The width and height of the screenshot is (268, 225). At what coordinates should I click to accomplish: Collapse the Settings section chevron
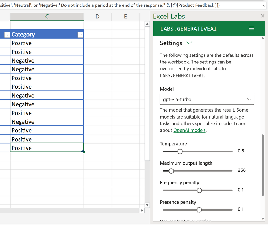click(189, 43)
